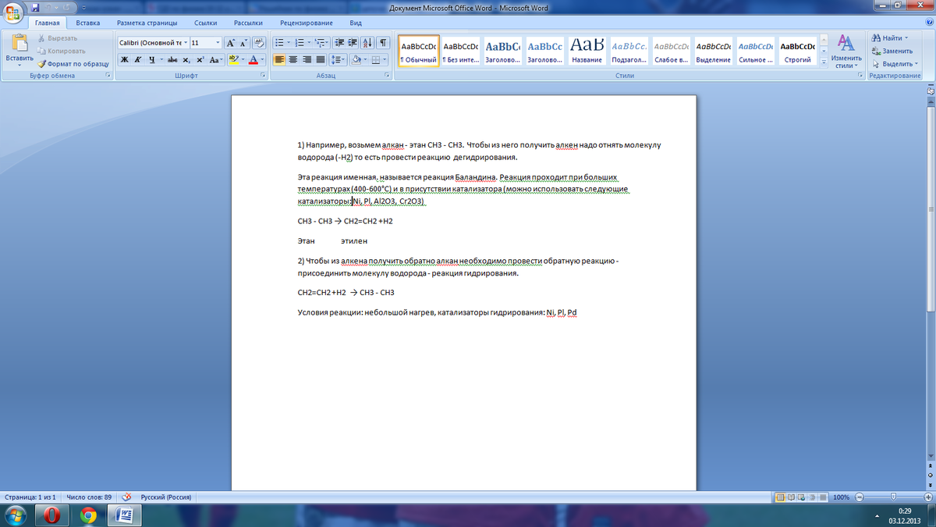Increase paragraph indent
Image resolution: width=936 pixels, height=527 pixels.
click(x=353, y=43)
